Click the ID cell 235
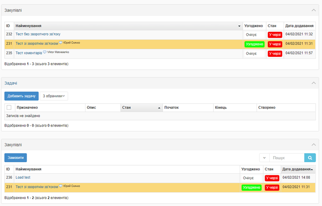Image resolution: width=322 pixels, height=206 pixels. tap(9, 53)
